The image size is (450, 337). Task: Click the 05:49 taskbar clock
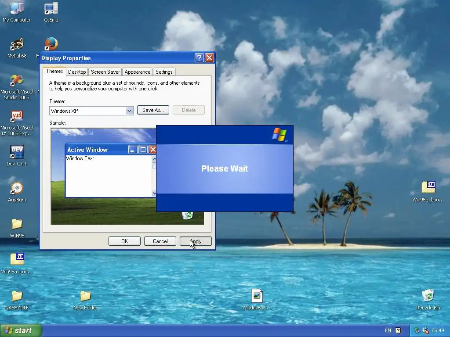coord(438,330)
